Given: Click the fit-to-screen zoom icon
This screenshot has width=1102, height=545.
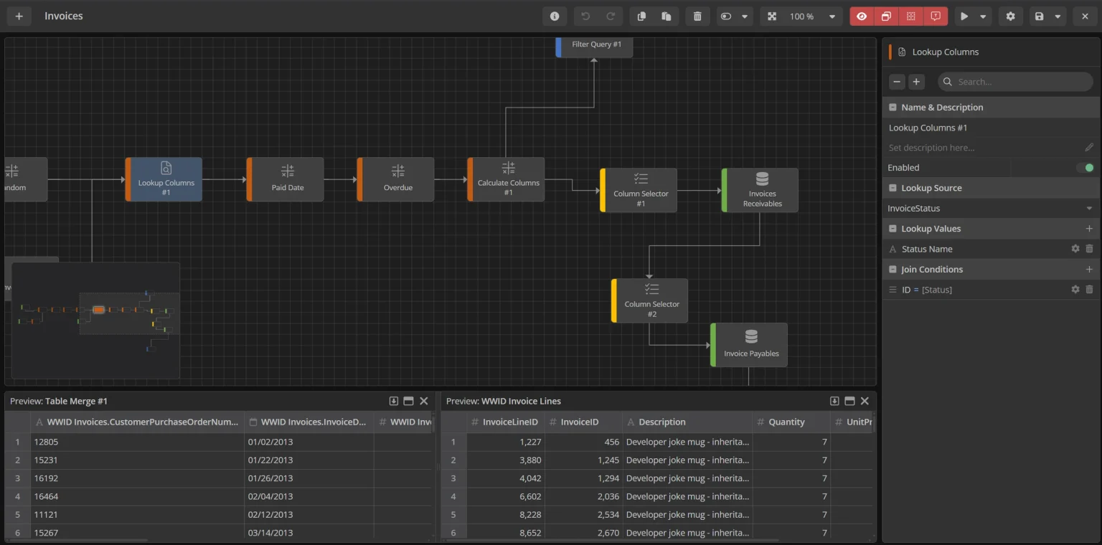Looking at the screenshot, I should [772, 16].
